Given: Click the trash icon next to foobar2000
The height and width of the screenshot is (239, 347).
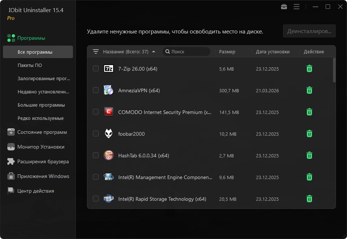Looking at the screenshot, I should click(x=309, y=133).
